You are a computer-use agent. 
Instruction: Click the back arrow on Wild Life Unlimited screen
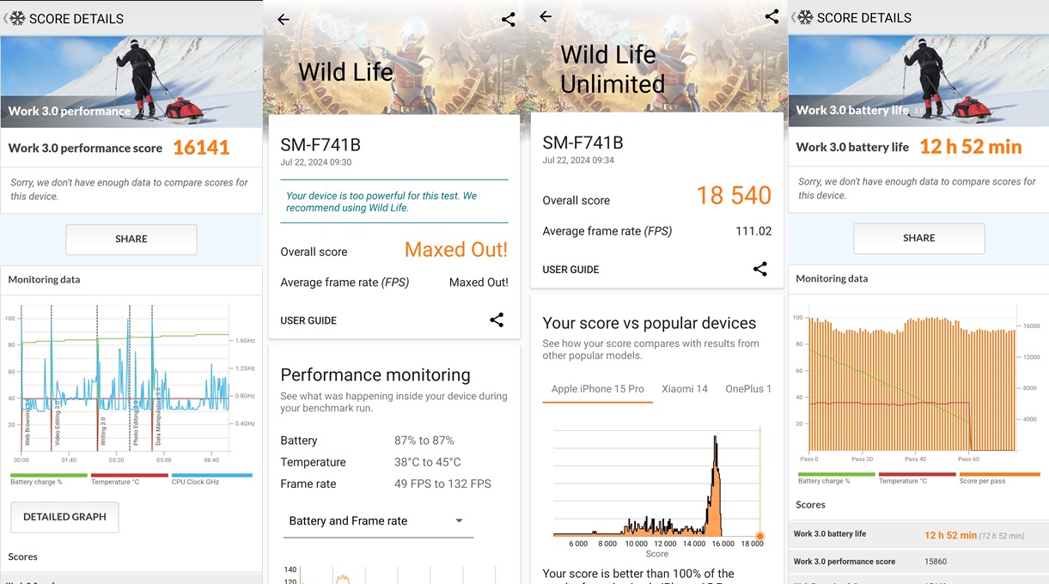point(546,16)
